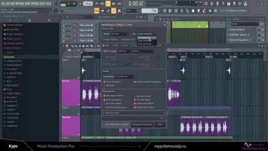
Task: Select the mute tool speaker icon in playlist
Action: coord(83,46)
